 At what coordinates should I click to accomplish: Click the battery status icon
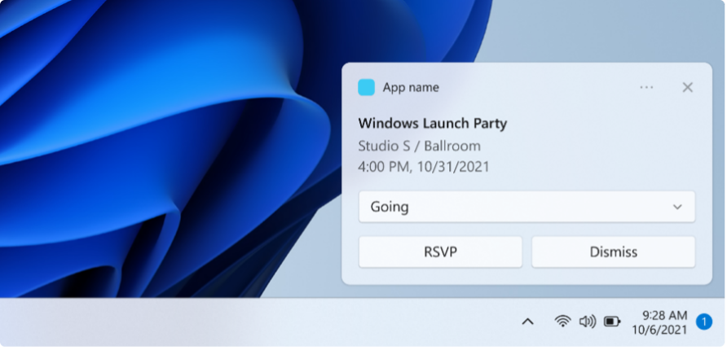click(612, 322)
